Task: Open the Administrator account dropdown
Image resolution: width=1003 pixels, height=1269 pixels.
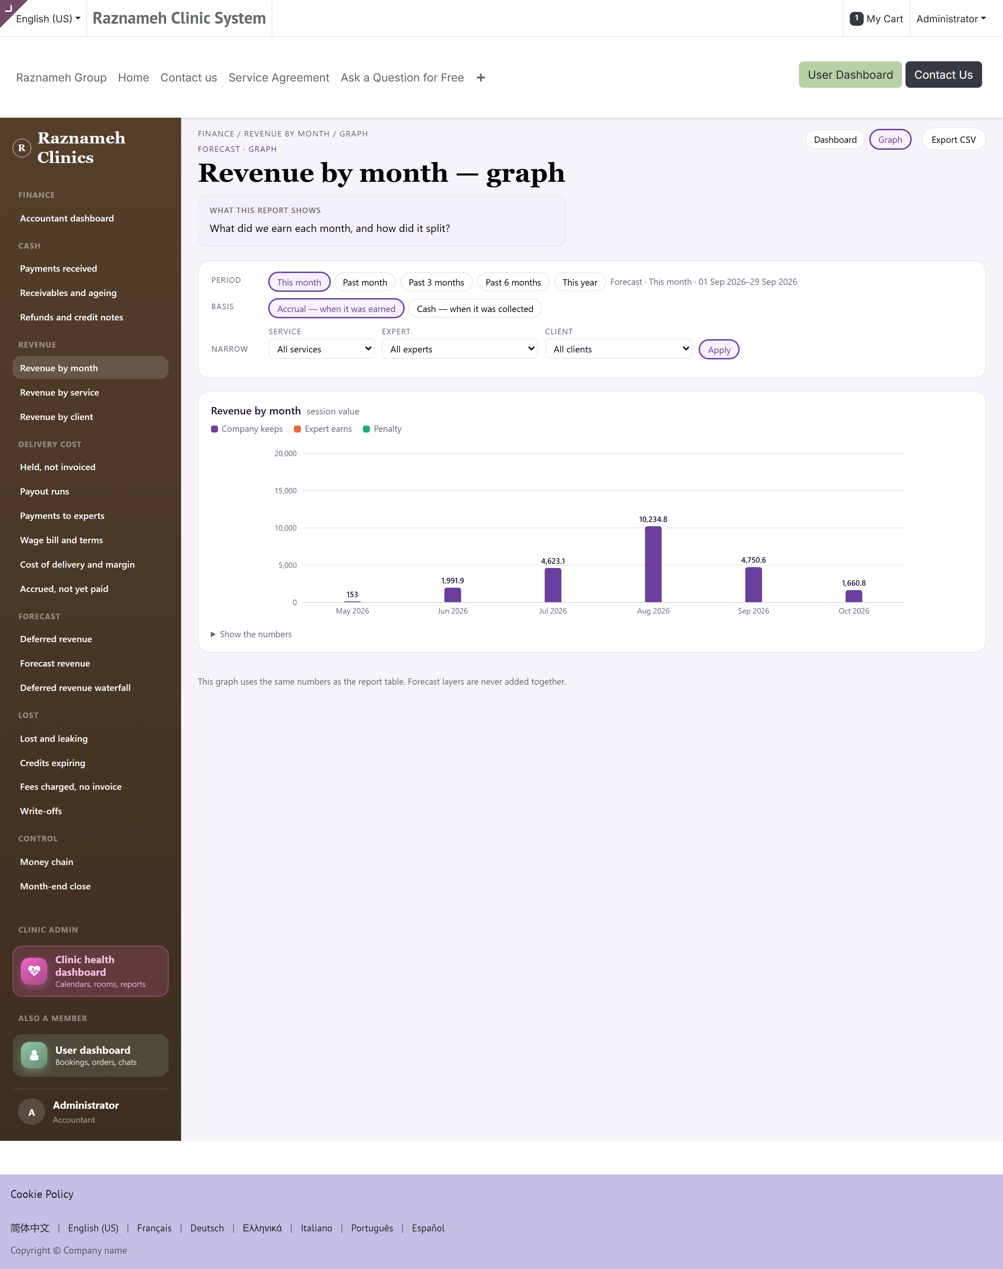Action: [951, 19]
